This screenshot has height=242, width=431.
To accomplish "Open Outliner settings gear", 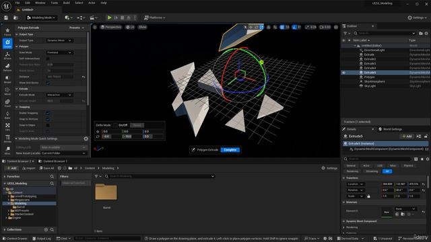I will [426, 33].
